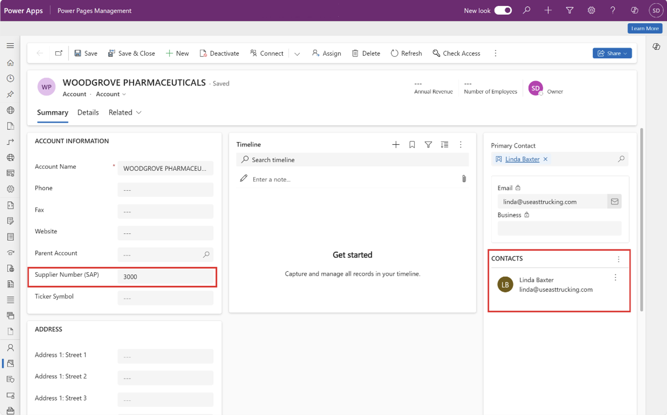
Task: Click the send email icon beside linda@useasttrucking.com
Action: (614, 202)
